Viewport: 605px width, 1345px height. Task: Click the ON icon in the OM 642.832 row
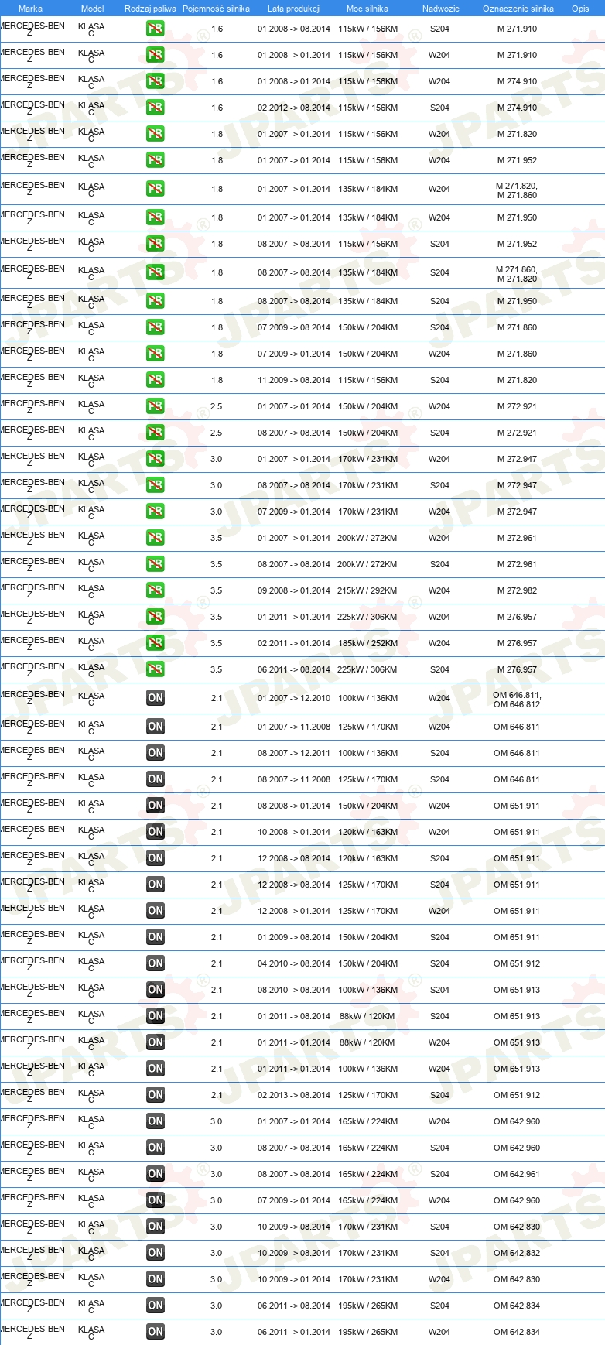[x=156, y=1253]
